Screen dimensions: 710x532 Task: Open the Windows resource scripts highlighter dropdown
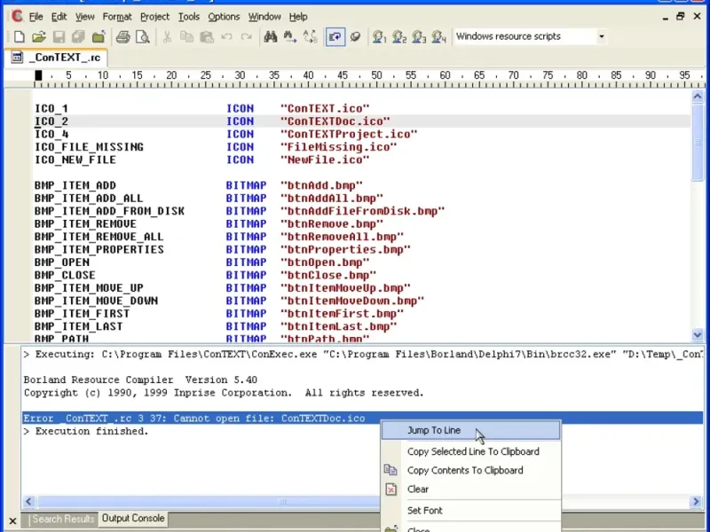(x=601, y=37)
